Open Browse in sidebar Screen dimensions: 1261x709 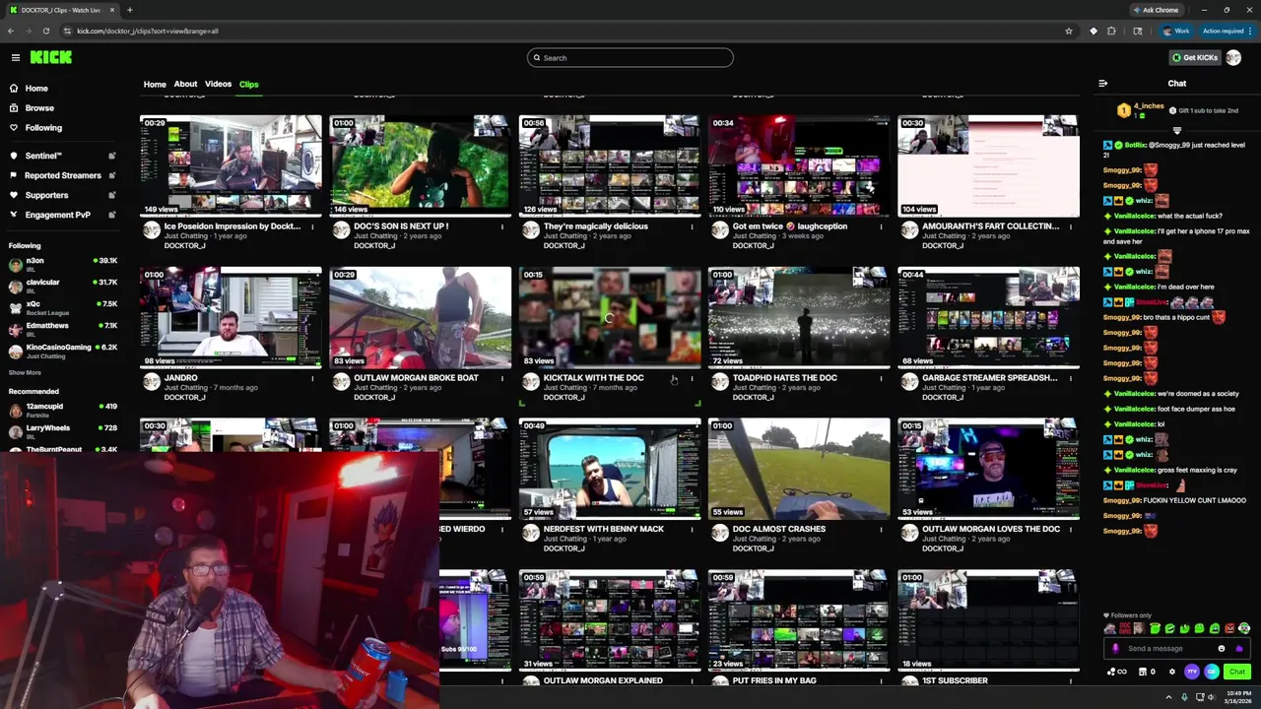click(39, 108)
